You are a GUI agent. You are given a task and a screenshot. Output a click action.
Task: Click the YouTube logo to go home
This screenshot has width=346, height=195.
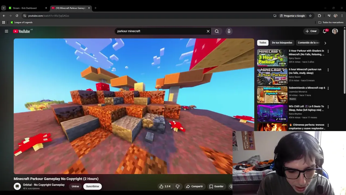[x=21, y=31]
